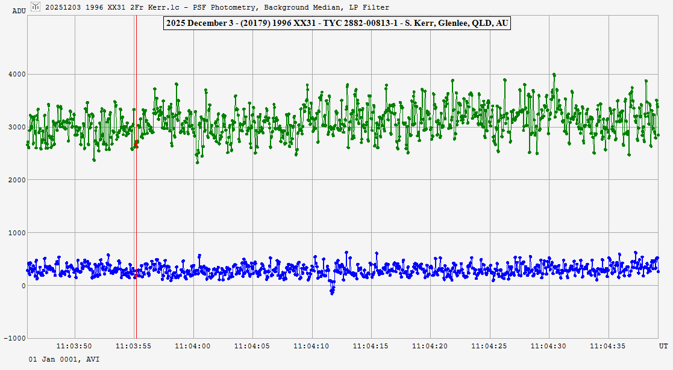Image resolution: width=673 pixels, height=370 pixels.
Task: Click the '01 Jan 0001, AVI' footer text
Action: [64, 359]
